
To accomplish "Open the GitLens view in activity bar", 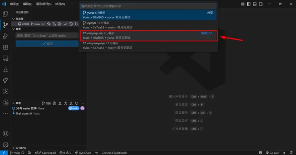I will (x=6, y=91).
